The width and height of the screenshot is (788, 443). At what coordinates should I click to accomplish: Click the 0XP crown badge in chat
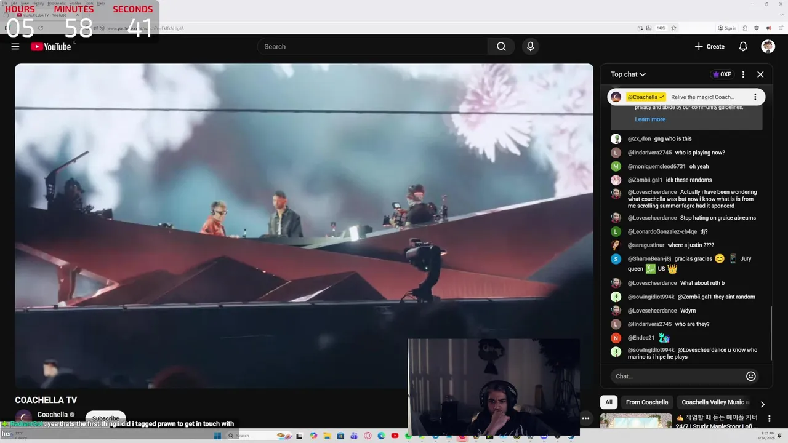coord(722,74)
